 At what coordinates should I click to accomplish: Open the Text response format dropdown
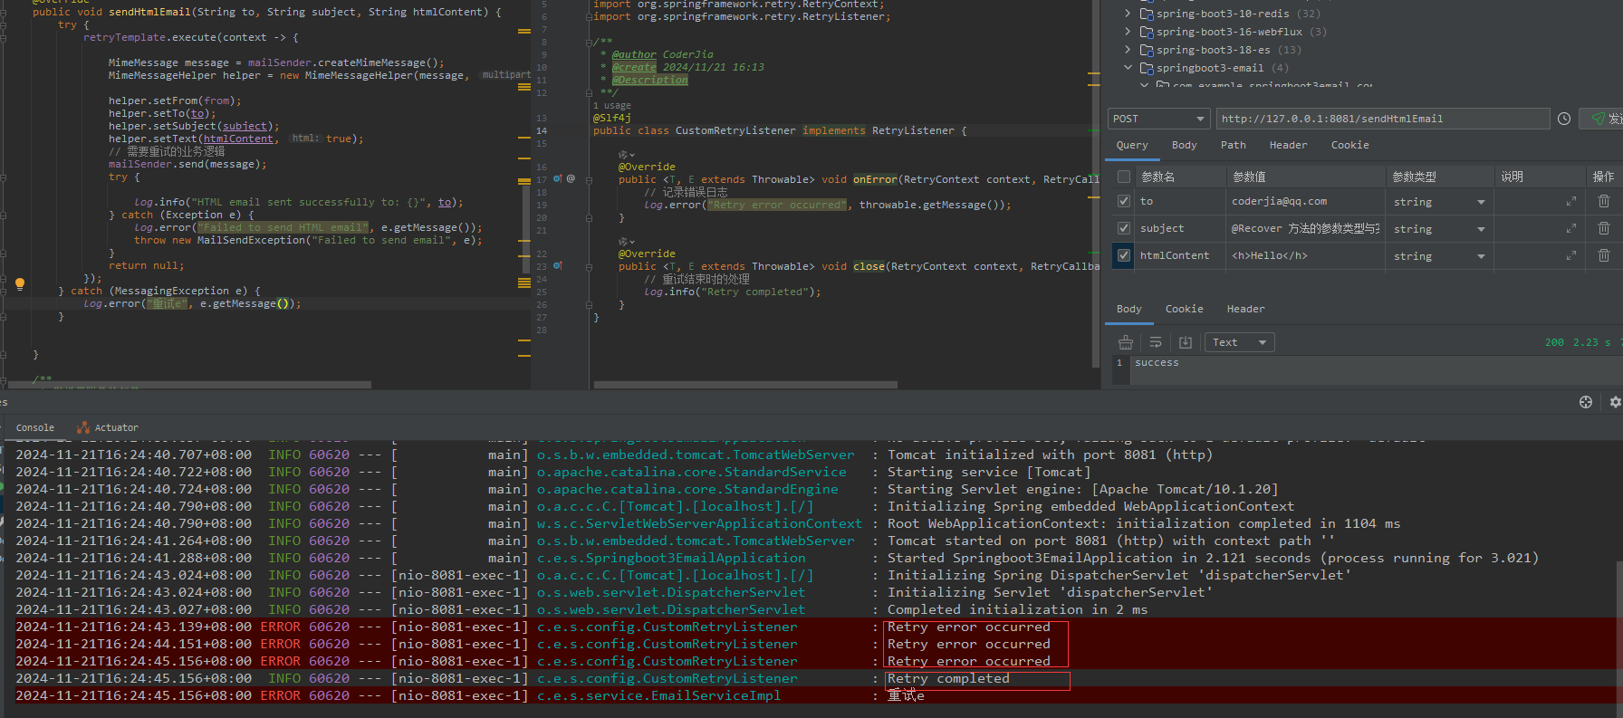1239,342
